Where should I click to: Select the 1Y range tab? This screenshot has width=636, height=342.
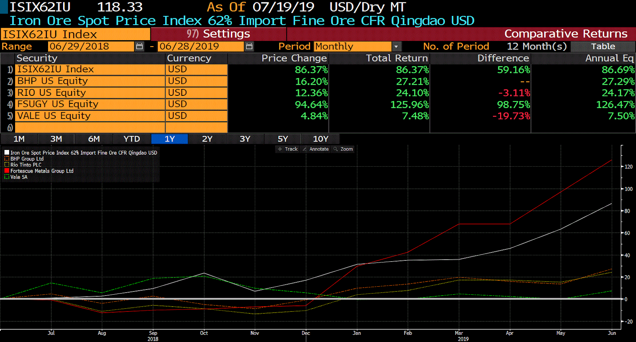[x=170, y=139]
